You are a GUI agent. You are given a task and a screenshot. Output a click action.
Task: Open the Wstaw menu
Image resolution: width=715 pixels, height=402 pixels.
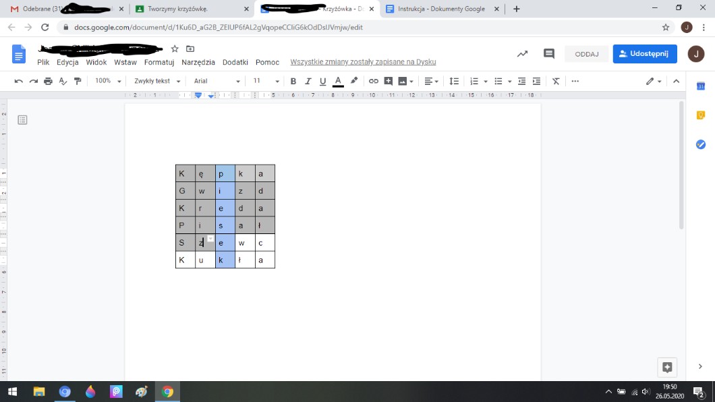coord(125,62)
